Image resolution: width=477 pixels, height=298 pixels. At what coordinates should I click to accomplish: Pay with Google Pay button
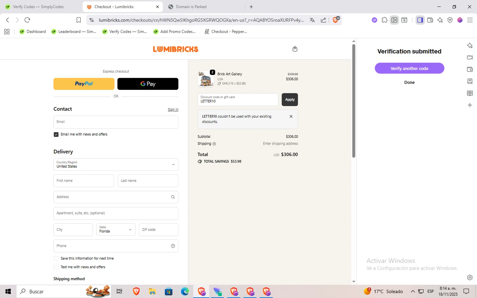tap(148, 84)
